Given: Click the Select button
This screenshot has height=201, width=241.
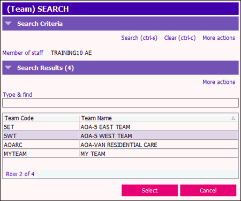Looking at the screenshot, I should click(149, 190).
